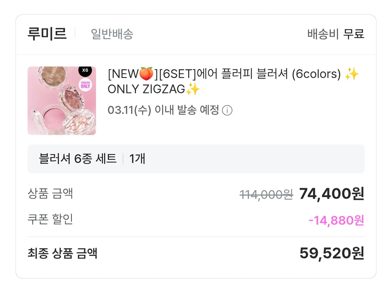The image size is (392, 293).
Task: Click the pink -14,880원 coupon discount
Action: [x=336, y=220]
